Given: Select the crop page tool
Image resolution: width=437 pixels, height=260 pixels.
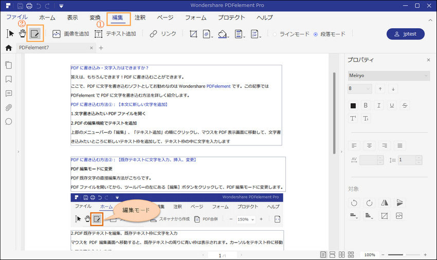Looking at the screenshot, I should [193, 34].
